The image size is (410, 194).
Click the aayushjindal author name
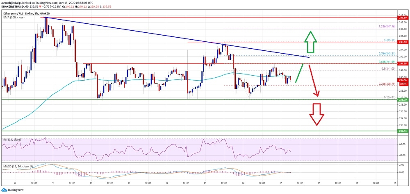11,2
